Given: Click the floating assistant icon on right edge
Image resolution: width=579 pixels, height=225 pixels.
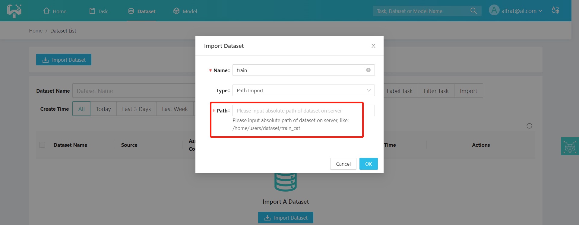Looking at the screenshot, I should point(570,146).
